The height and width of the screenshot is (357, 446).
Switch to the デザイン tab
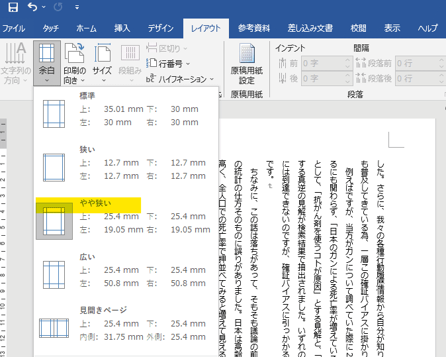tap(160, 28)
